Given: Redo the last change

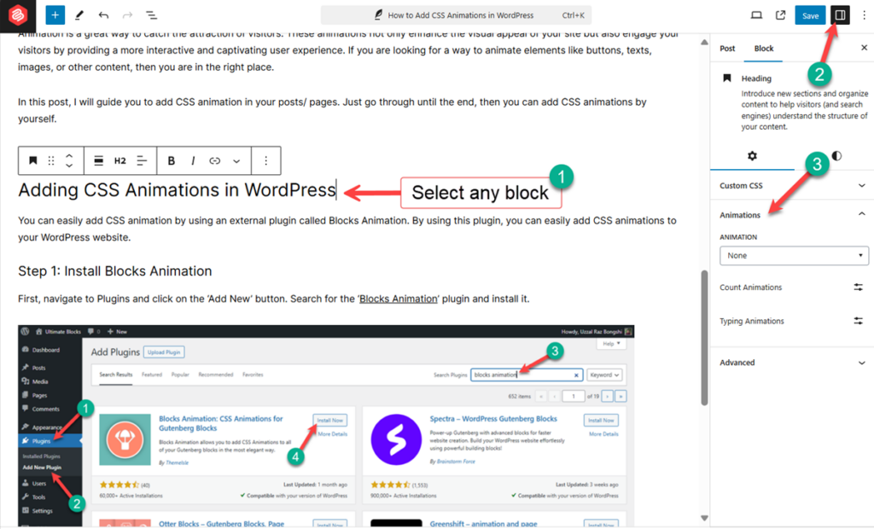Looking at the screenshot, I should [127, 15].
